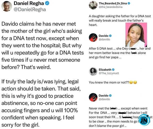The image size is (153, 129).
Task: Open Elizabeth's profile avatar
Action: [x=93, y=71]
